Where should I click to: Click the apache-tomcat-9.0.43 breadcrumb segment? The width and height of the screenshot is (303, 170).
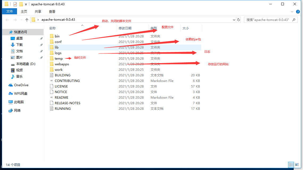[58, 19]
